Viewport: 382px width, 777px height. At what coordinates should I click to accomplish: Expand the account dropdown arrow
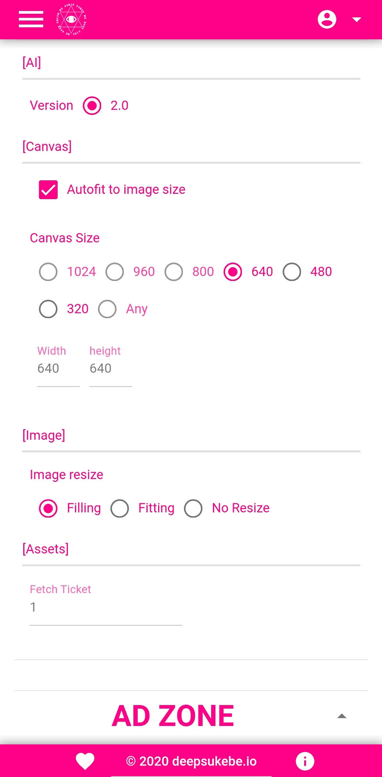[356, 20]
